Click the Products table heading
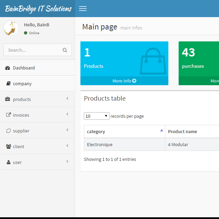The width and height of the screenshot is (219, 219). coord(105,98)
